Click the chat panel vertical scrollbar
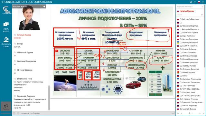Viewport: 206px width, 116px height. pos(49,98)
